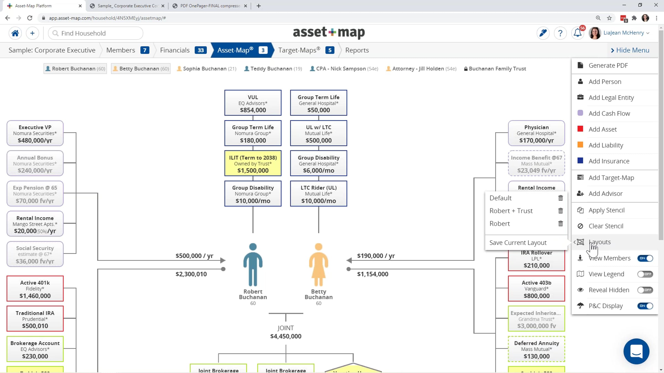
Task: Enable the Reveal Hidden switch
Action: (645, 290)
